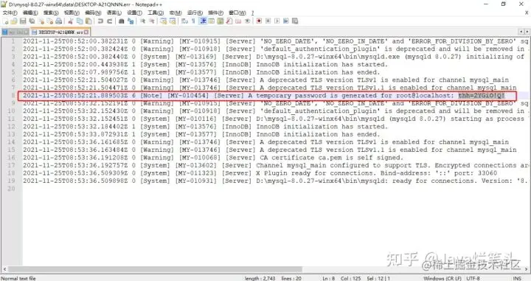Open the 设置(T) menu
This screenshot has height=281, width=531.
tap(134, 13)
